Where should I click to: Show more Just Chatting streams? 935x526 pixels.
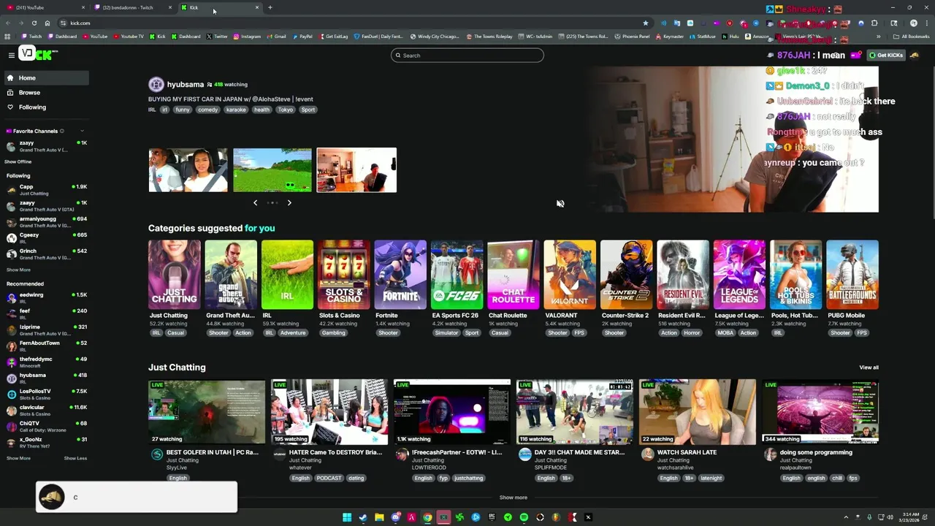(513, 498)
